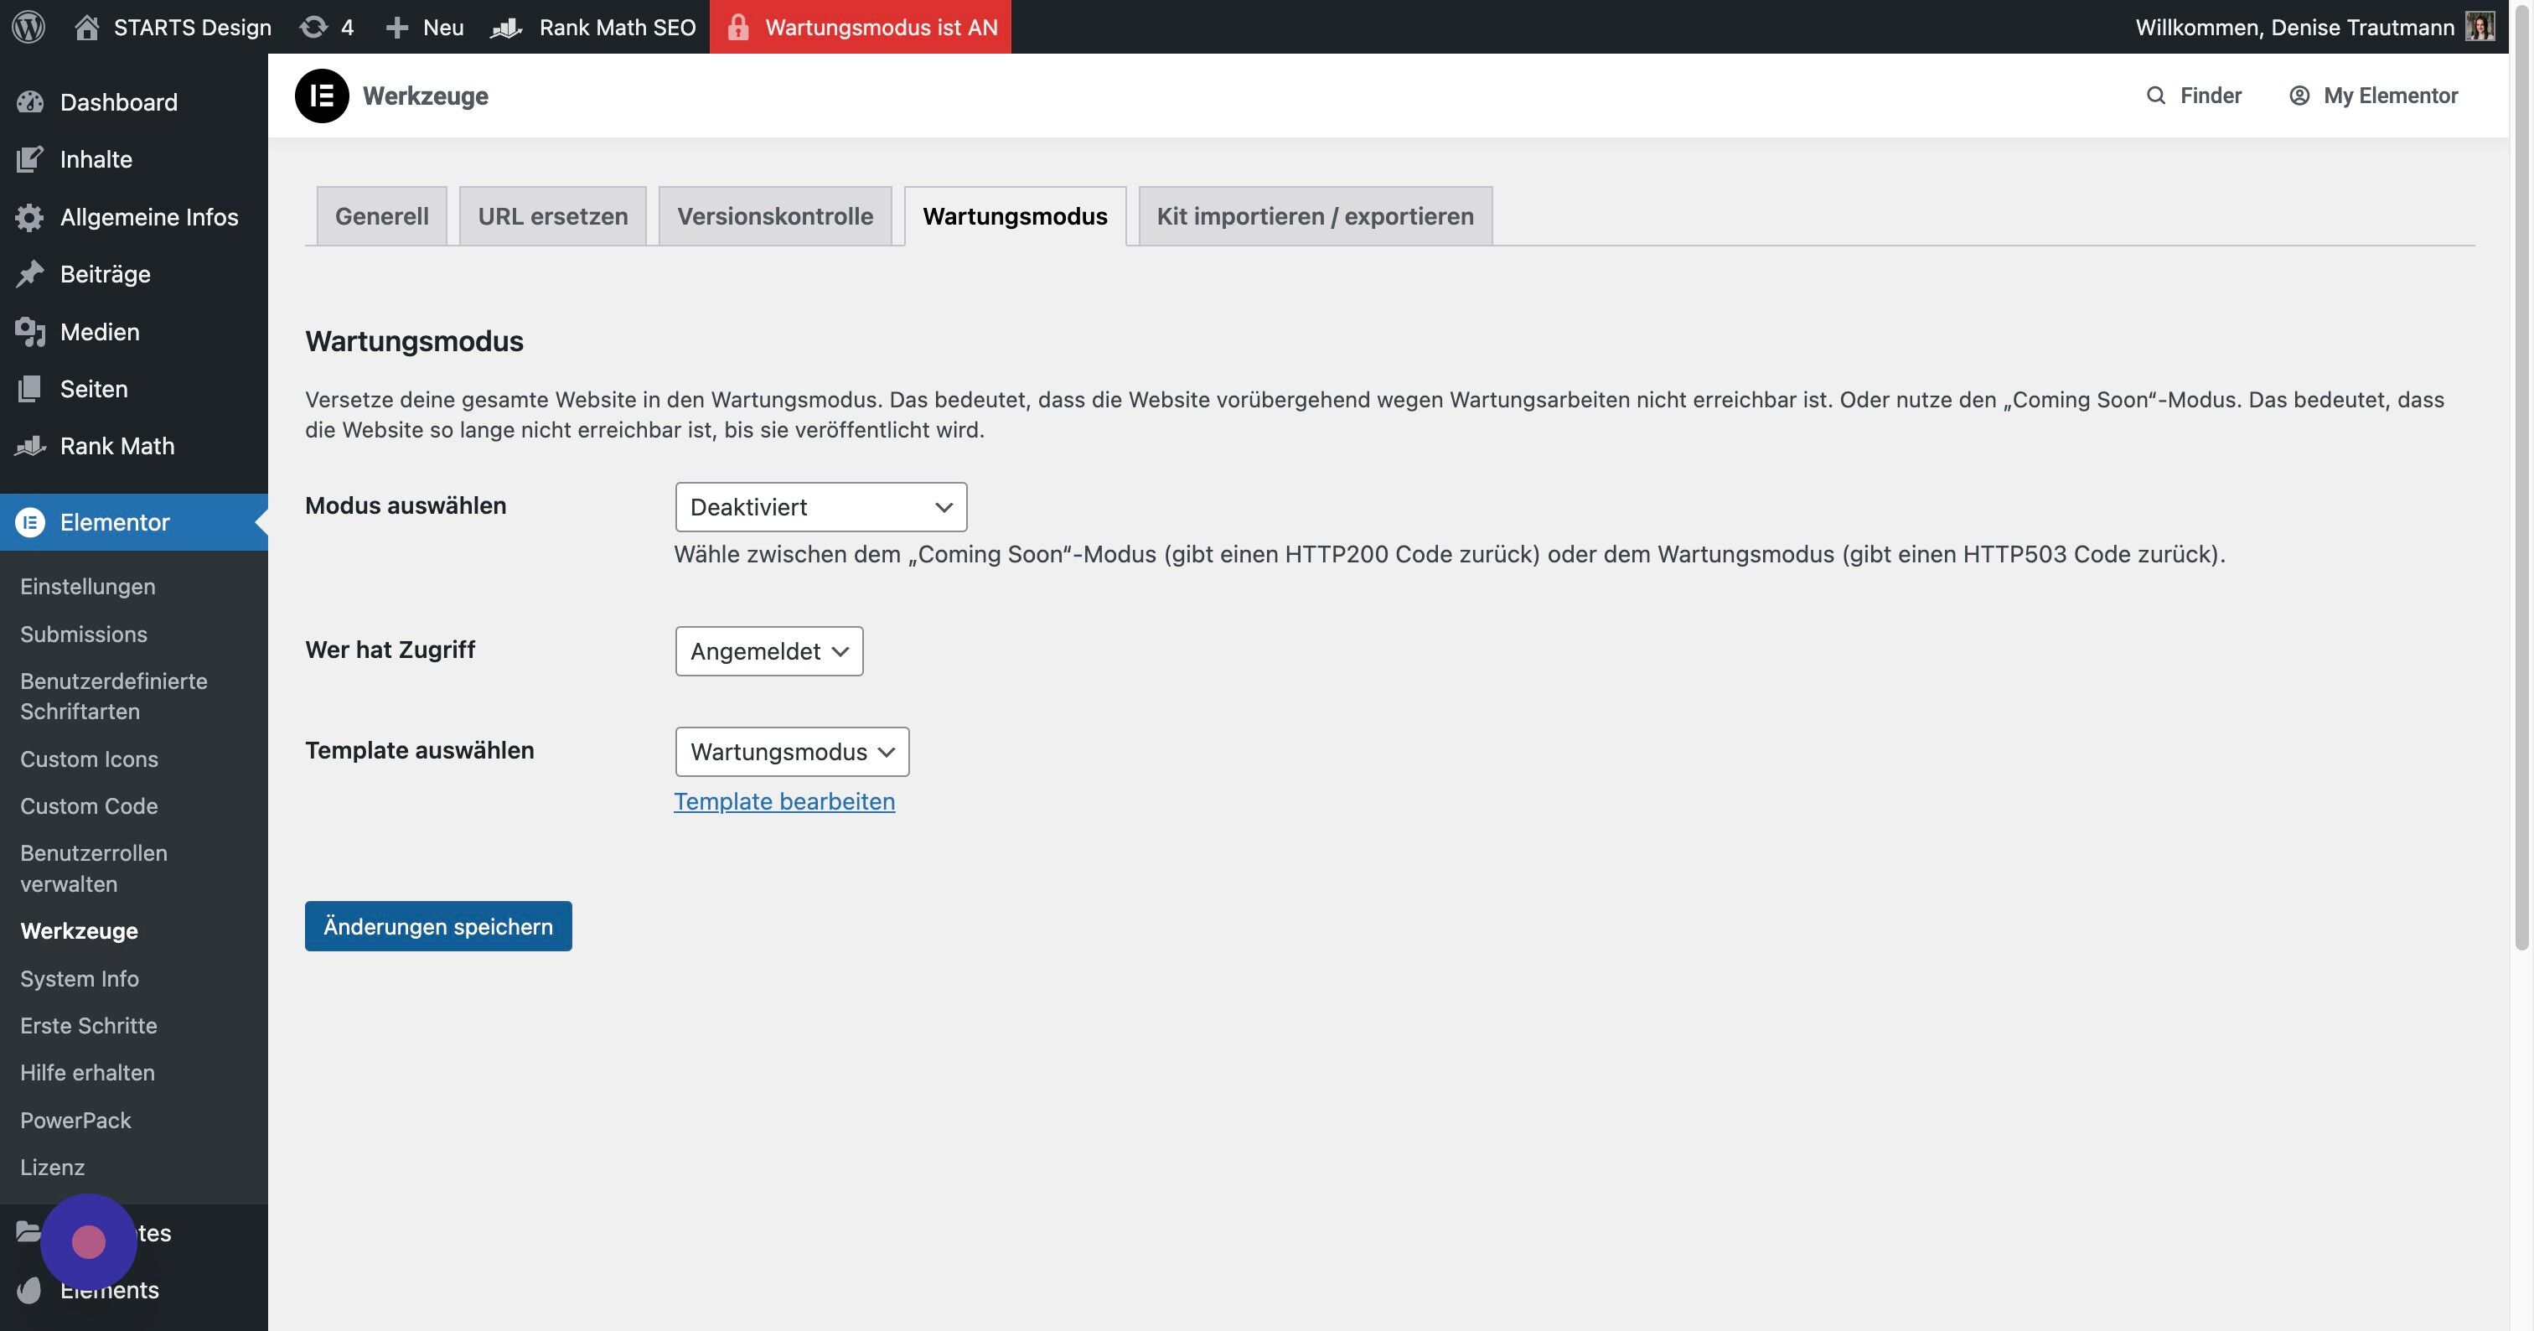Image resolution: width=2534 pixels, height=1331 pixels.
Task: Open Template bearbeiten link
Action: pos(784,800)
